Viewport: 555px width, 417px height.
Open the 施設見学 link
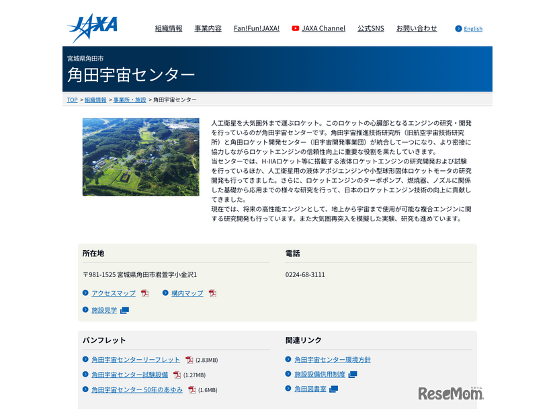[104, 310]
